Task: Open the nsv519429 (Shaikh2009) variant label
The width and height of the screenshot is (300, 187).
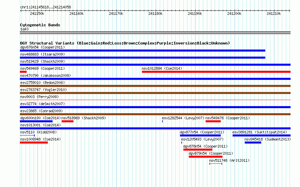Action: (42, 61)
